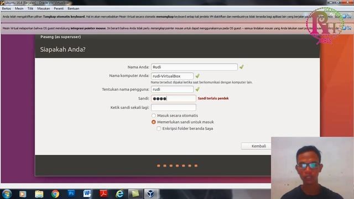The width and height of the screenshot is (354, 199).
Task: Open Internet Explorer from the taskbar
Action: (x=119, y=194)
